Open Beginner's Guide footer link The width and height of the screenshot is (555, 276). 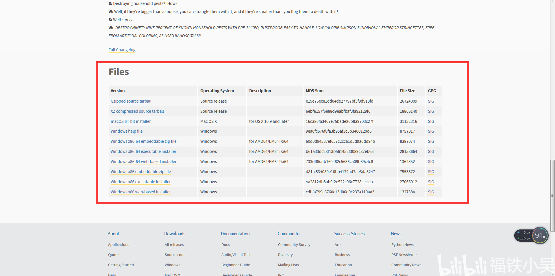(236, 265)
